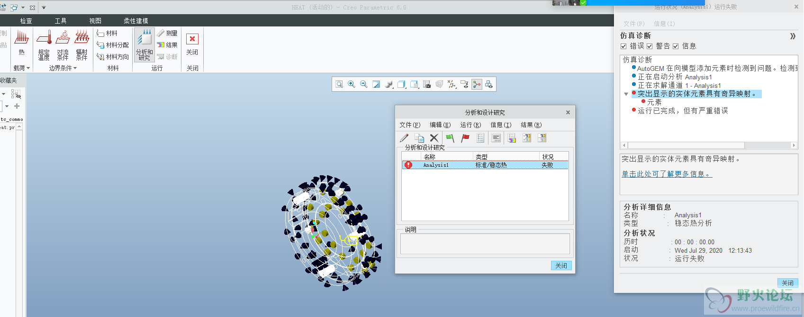
Task: Choose the 对流条件 convection condition tool
Action: [63, 44]
